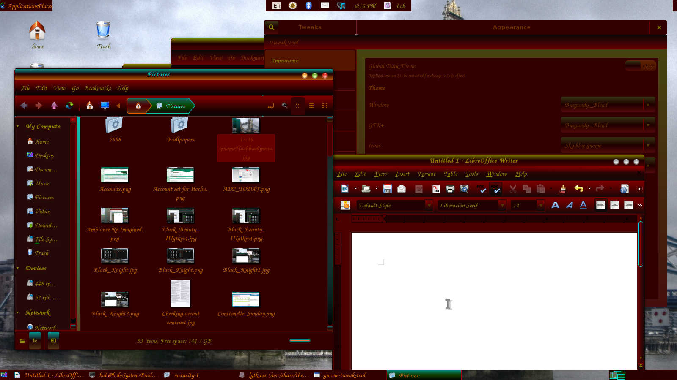Toggle the location entry icon in toolbar
Image resolution: width=677 pixels, height=380 pixels.
(x=271, y=106)
